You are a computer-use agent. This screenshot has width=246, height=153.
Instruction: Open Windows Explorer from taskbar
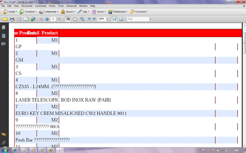24,150
